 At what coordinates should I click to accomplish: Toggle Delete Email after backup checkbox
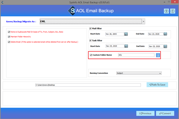coord(9,42)
